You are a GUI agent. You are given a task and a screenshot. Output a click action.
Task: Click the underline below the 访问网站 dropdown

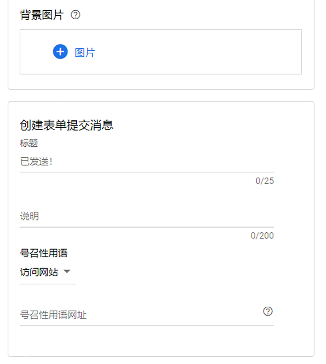[48, 284]
